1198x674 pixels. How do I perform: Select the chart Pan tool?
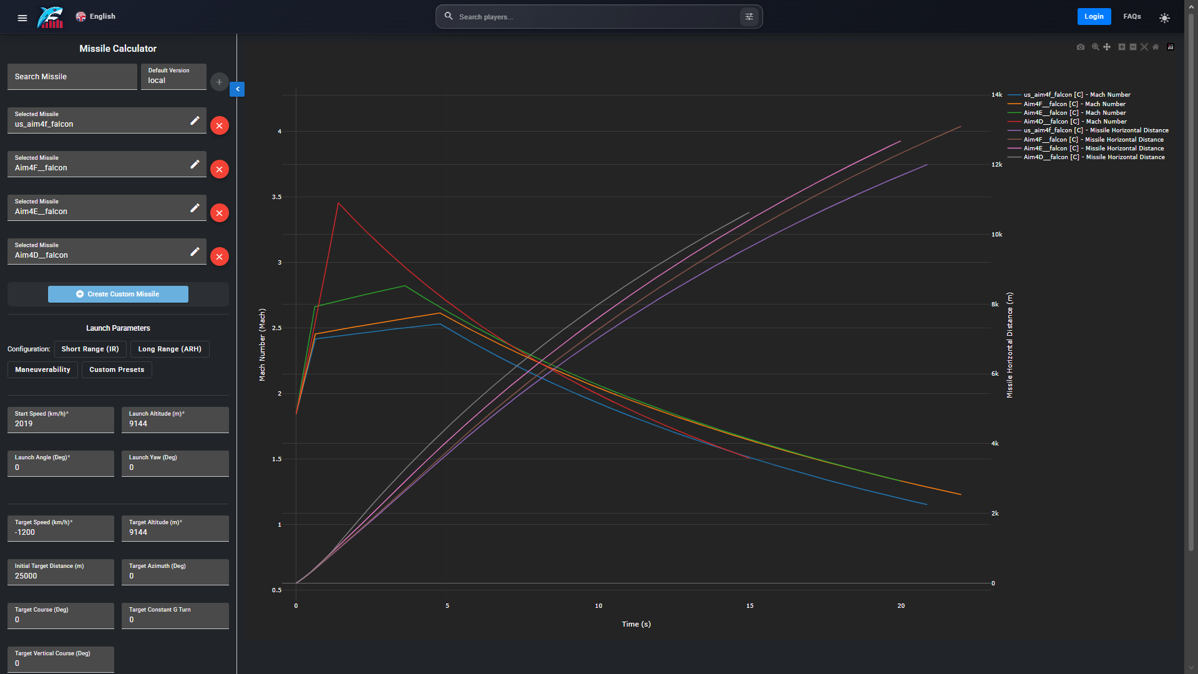click(1107, 47)
